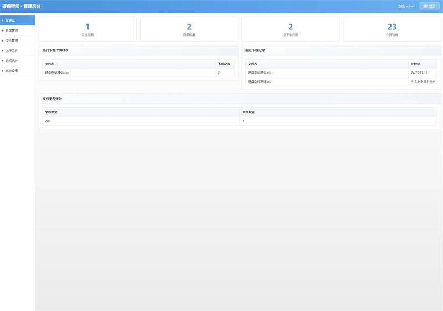Click the IP address 112.249.155.186
Viewport: 443px width, 311px height.
[423, 81]
